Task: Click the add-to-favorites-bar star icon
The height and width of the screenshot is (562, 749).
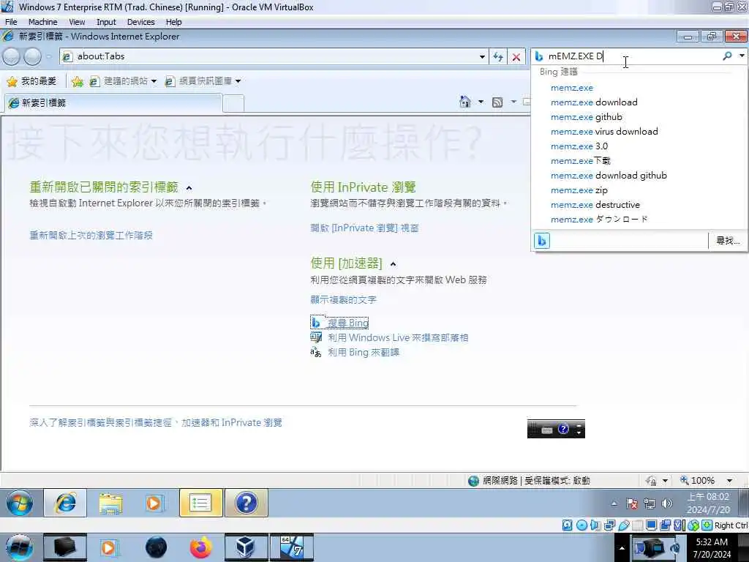Action: click(77, 82)
